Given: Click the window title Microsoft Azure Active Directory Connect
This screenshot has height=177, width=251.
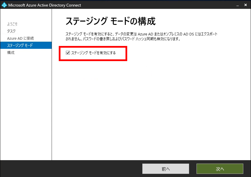Looking at the screenshot, I should click(x=45, y=5).
